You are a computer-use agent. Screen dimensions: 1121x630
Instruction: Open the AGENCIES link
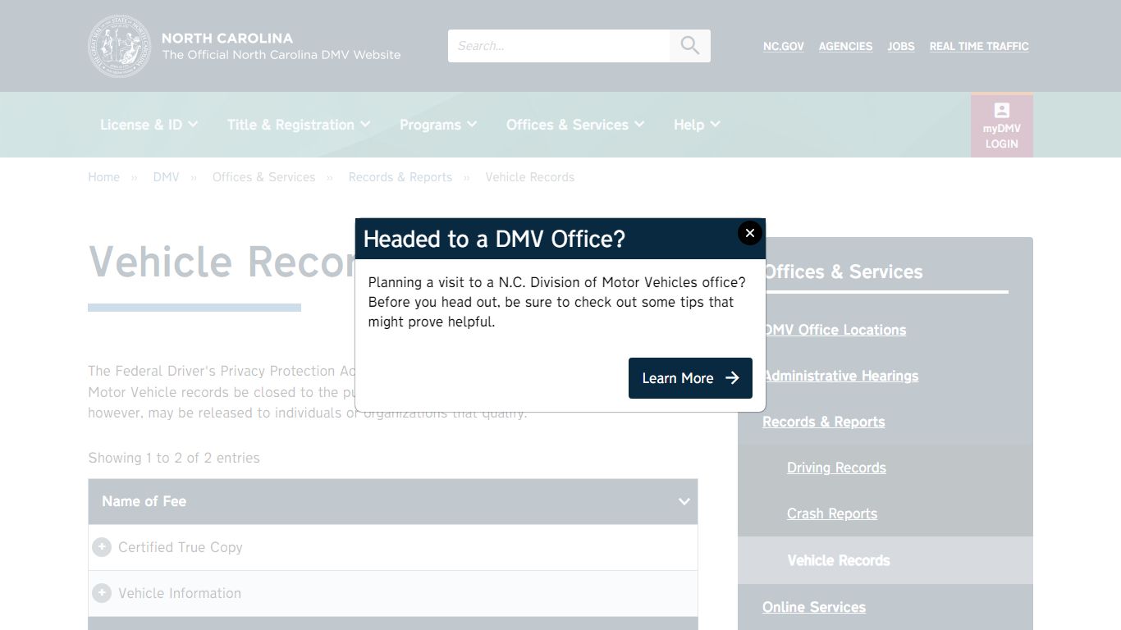click(x=845, y=47)
